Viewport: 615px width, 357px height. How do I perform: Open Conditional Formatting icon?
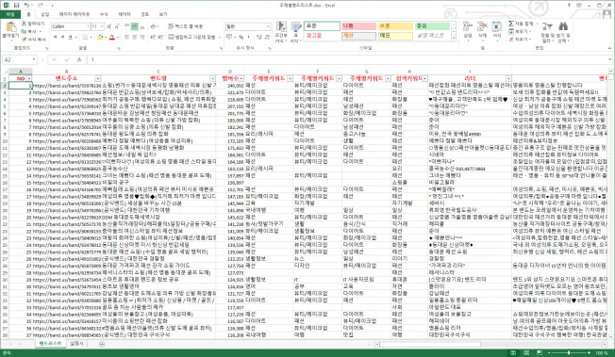(x=281, y=26)
